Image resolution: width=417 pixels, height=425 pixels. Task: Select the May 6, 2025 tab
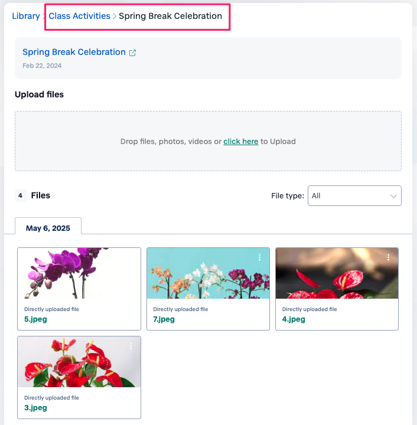tap(48, 228)
